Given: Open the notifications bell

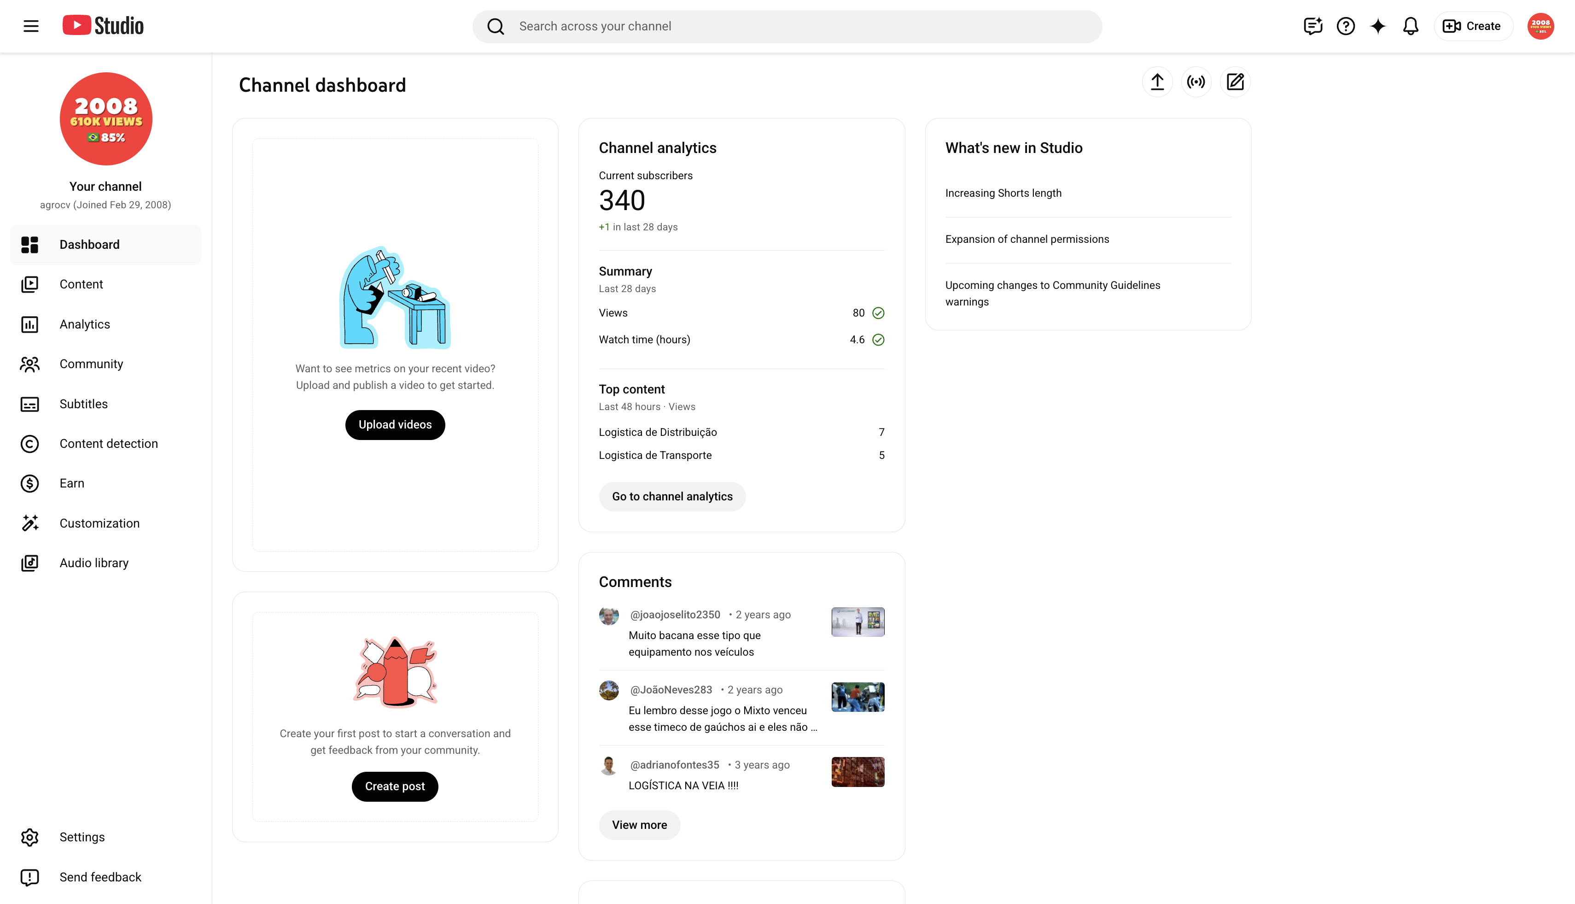Looking at the screenshot, I should (x=1411, y=26).
